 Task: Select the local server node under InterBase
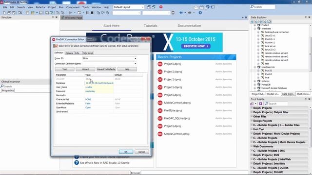coord(270,46)
